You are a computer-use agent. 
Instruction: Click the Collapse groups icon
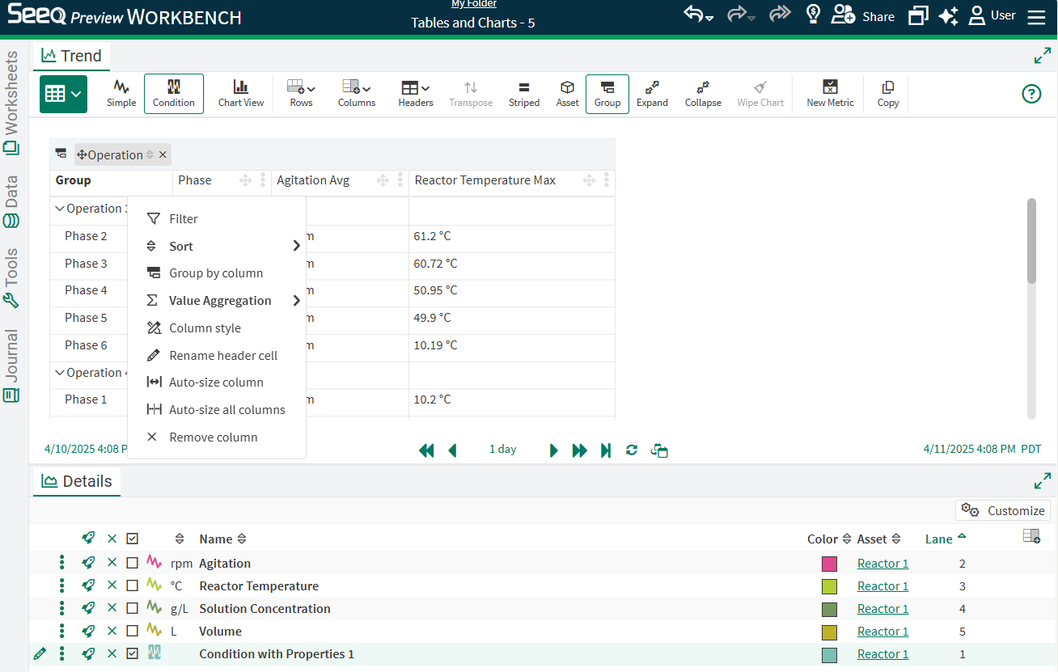click(x=703, y=93)
